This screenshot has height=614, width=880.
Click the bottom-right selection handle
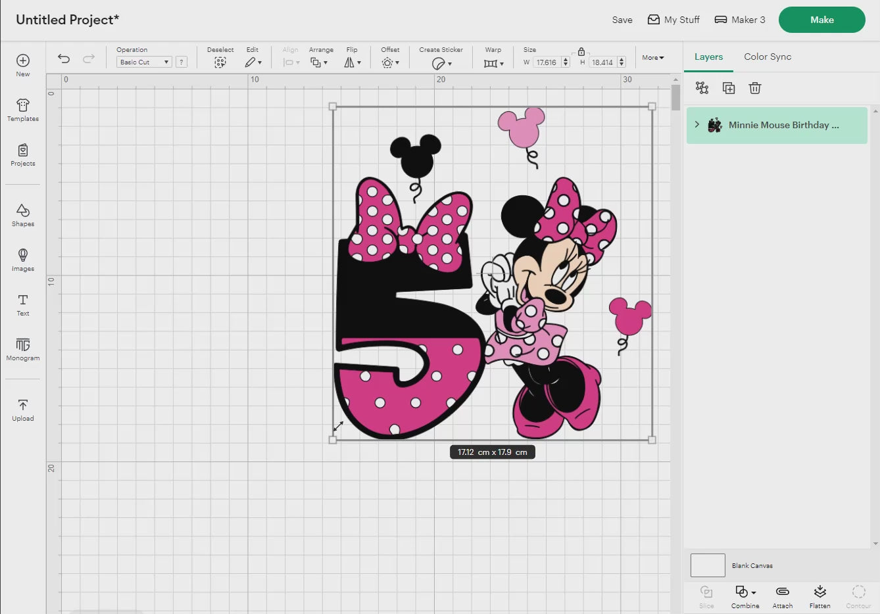(652, 440)
